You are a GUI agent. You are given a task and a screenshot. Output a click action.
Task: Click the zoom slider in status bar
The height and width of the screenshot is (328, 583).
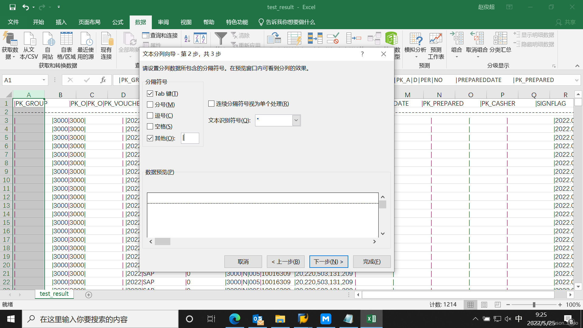(x=534, y=305)
